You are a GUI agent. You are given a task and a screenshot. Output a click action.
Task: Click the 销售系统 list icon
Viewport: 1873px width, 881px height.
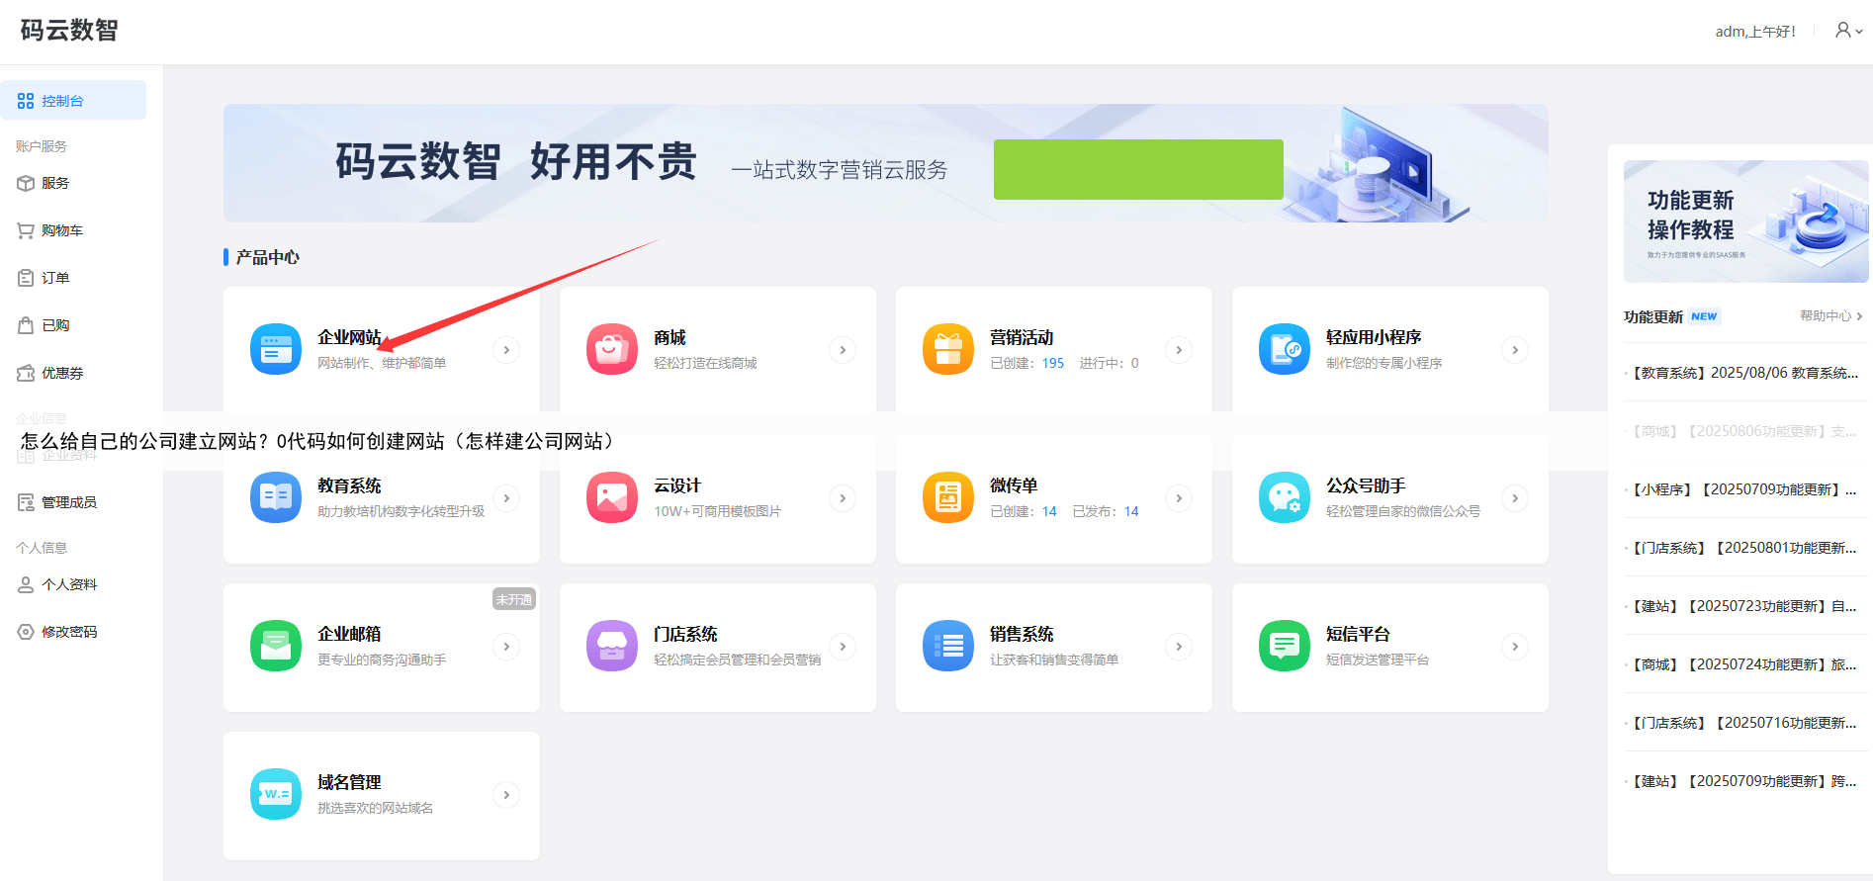(x=947, y=647)
